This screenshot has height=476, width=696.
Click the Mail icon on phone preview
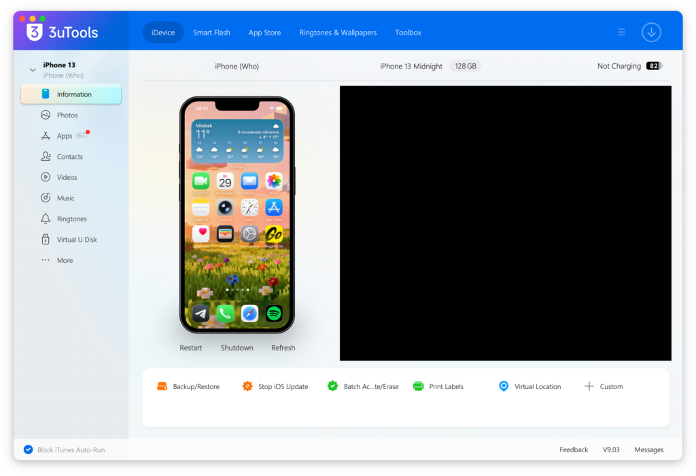pos(249,181)
